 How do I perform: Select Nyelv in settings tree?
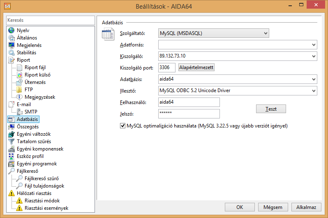click(x=23, y=30)
